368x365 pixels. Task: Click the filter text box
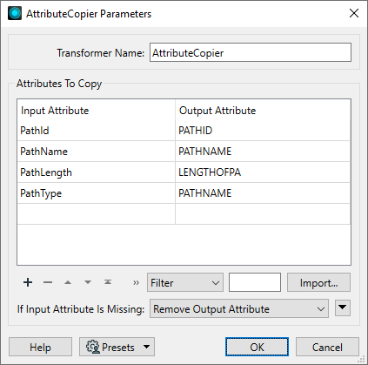tap(255, 282)
